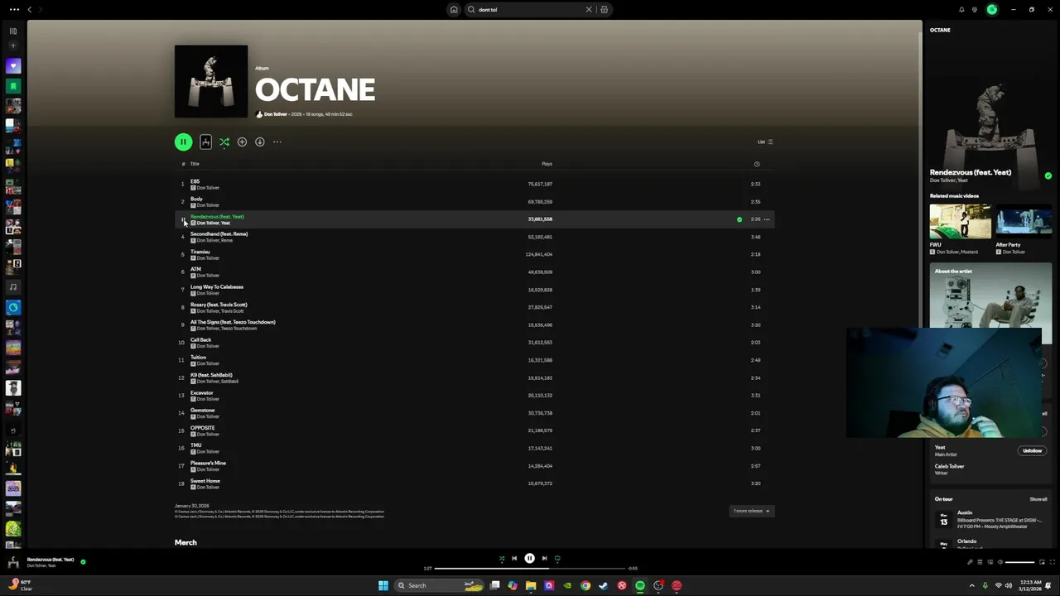Select the Tiramisu track row
1060x596 pixels.
(474, 254)
